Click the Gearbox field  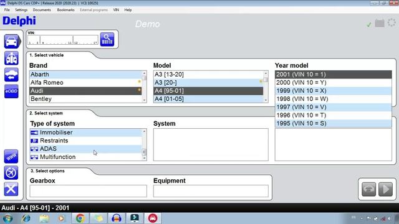pos(89,191)
